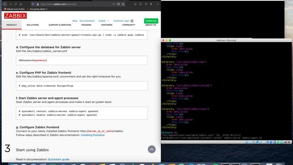The width and height of the screenshot is (293, 165).
Task: Go back with Firefox back arrow
Action: 5,4
